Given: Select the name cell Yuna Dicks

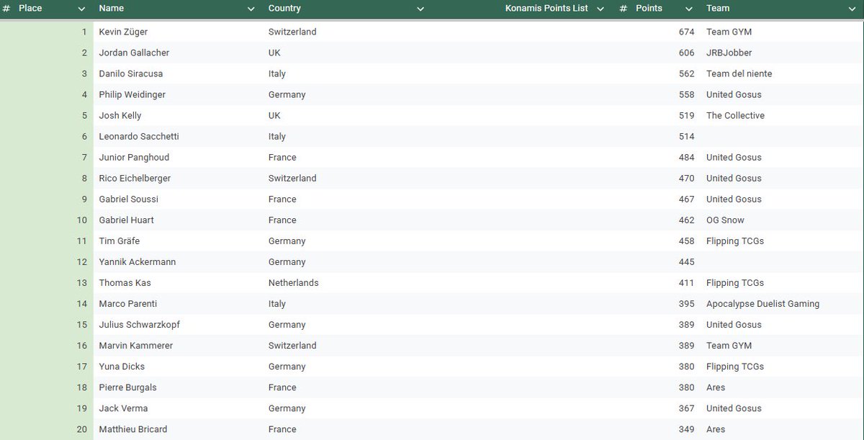Looking at the screenshot, I should pyautogui.click(x=123, y=366).
